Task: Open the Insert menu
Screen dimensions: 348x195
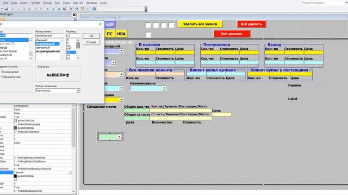Action: [24, 3]
